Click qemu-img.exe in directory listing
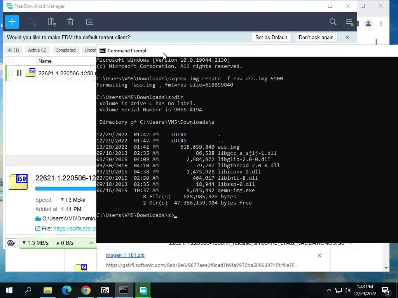This screenshot has height=298, width=398. 236,190
